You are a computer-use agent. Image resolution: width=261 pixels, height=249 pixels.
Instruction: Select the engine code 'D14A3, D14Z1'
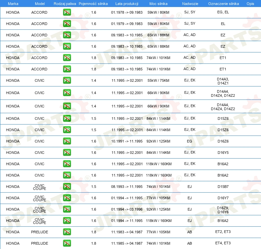coord(223,81)
